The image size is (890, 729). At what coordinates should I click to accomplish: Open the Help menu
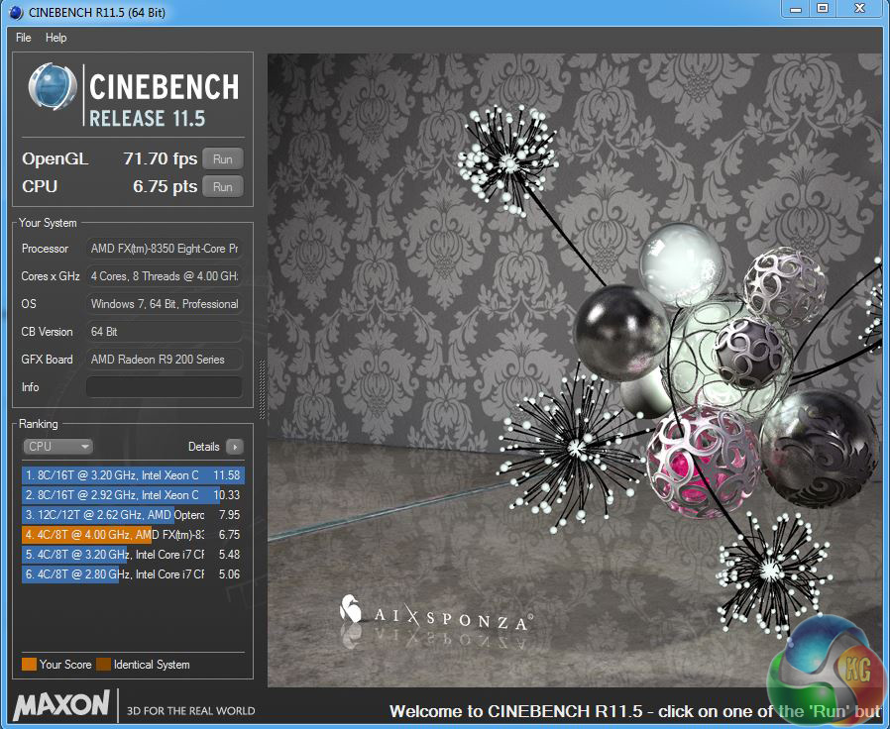coord(56,38)
